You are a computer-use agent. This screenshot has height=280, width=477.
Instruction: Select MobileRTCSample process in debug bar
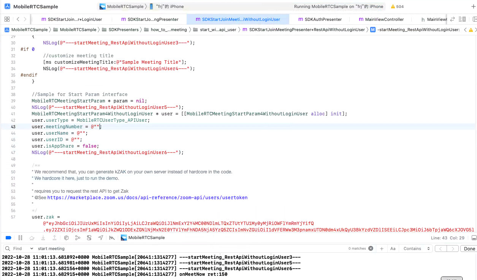click(143, 238)
